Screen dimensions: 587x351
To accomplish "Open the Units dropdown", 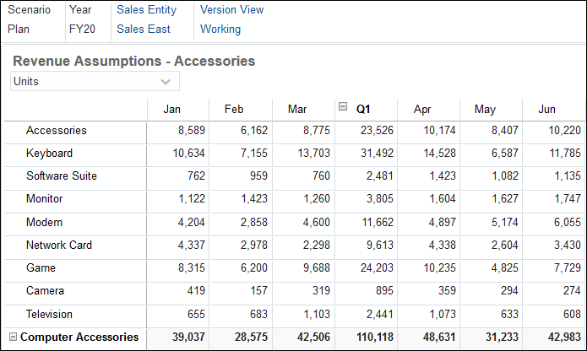I will 165,82.
